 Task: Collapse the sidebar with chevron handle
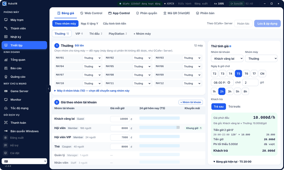click(x=49, y=89)
